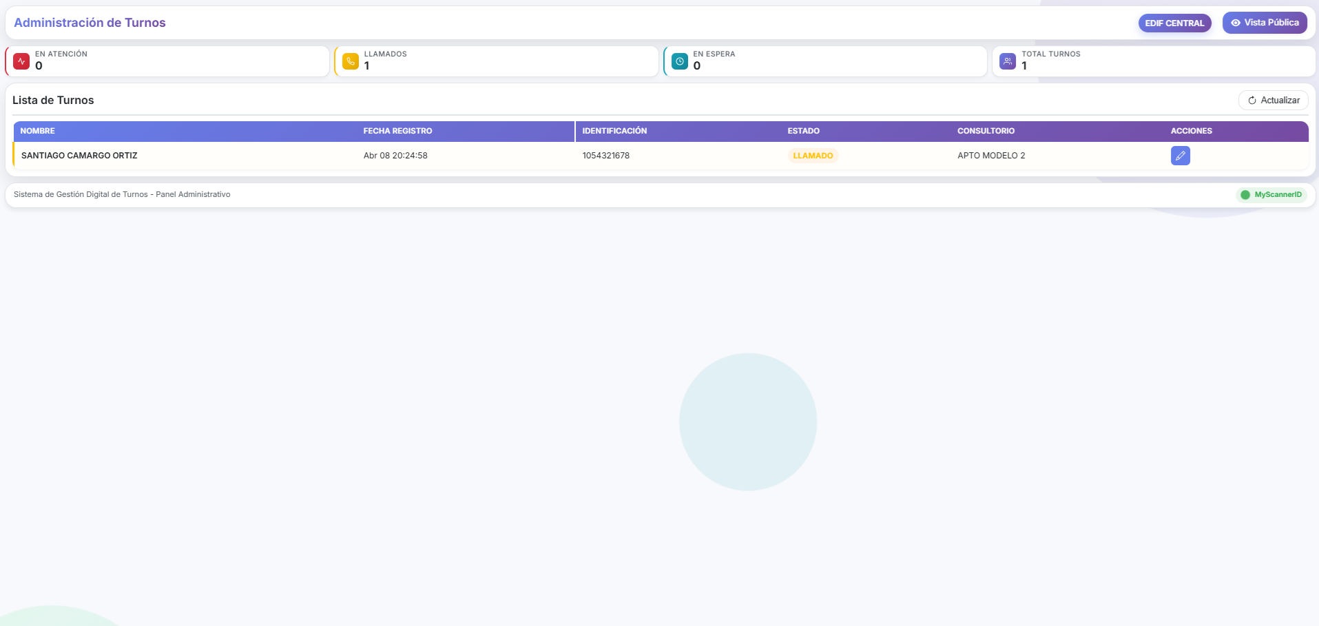Click the ESTADO column header

803,131
